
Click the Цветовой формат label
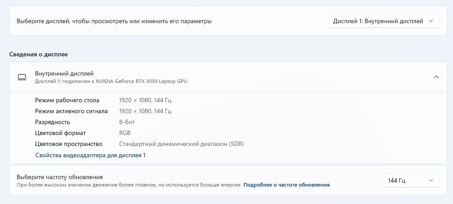(x=60, y=133)
